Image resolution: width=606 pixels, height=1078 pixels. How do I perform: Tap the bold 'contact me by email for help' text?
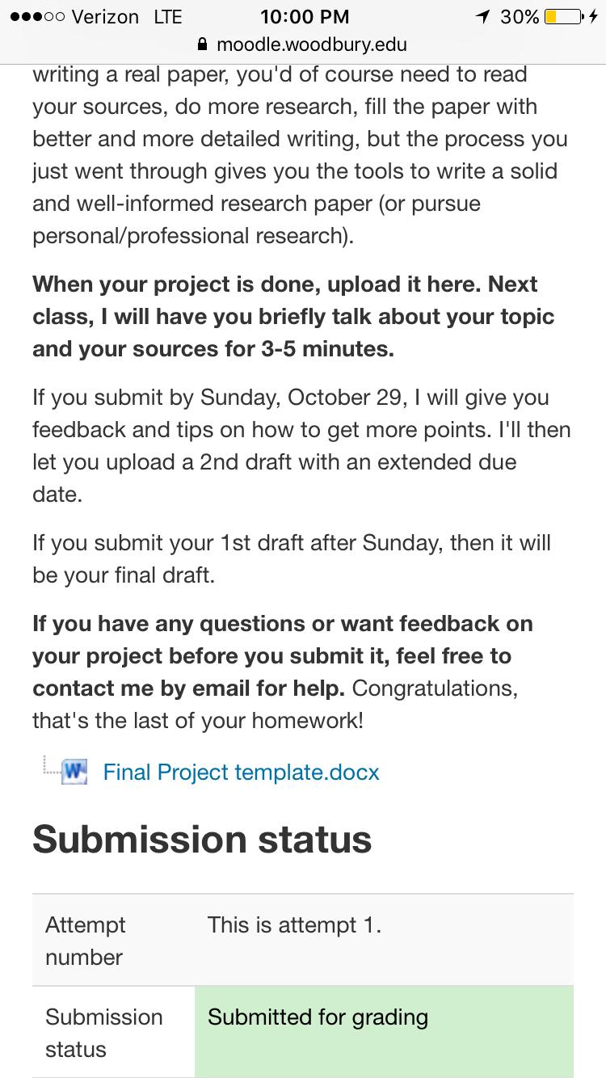189,688
